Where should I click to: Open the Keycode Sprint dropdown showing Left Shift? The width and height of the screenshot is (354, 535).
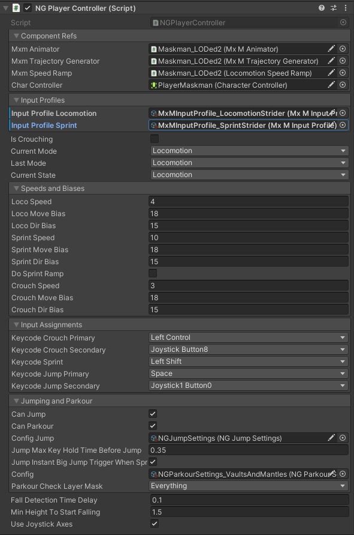pos(249,362)
